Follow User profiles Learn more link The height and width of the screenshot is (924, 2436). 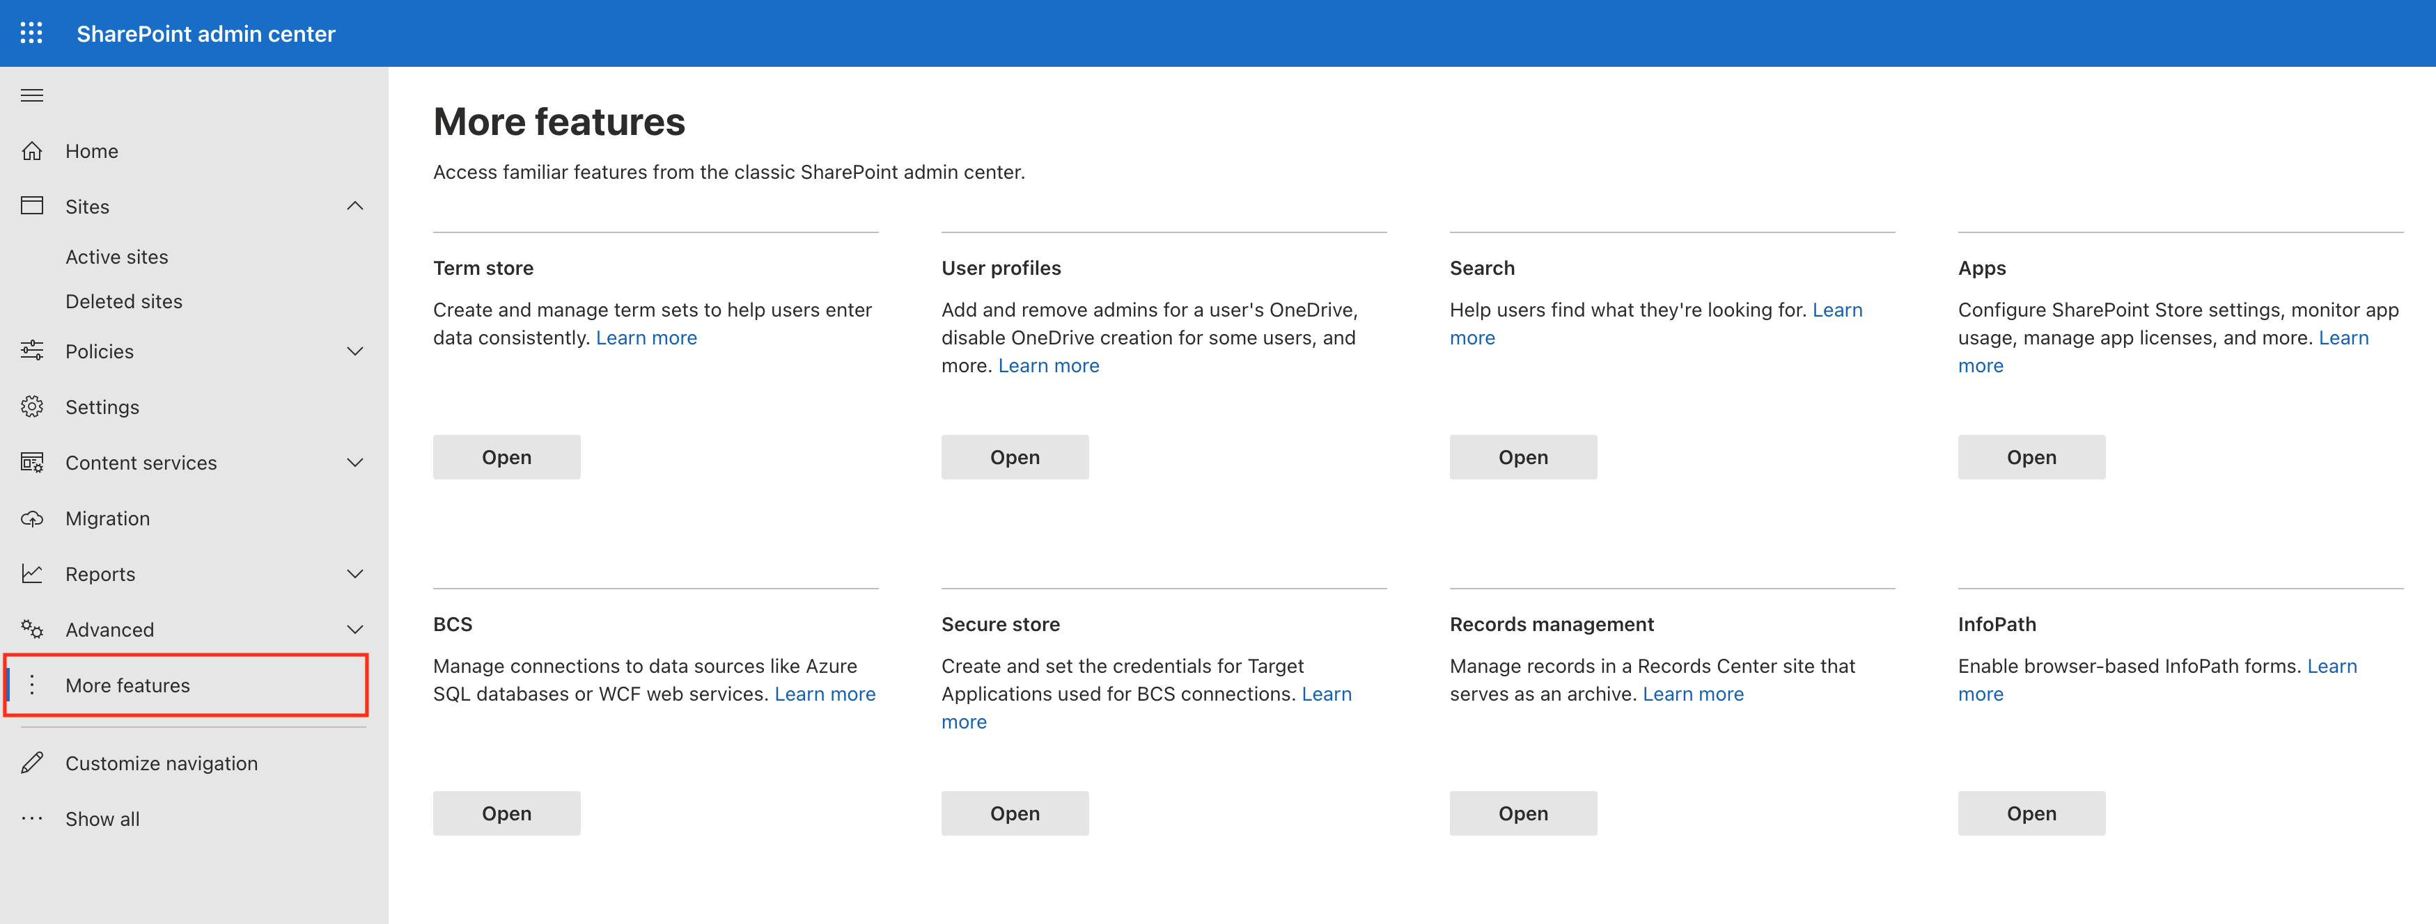[x=1049, y=365]
